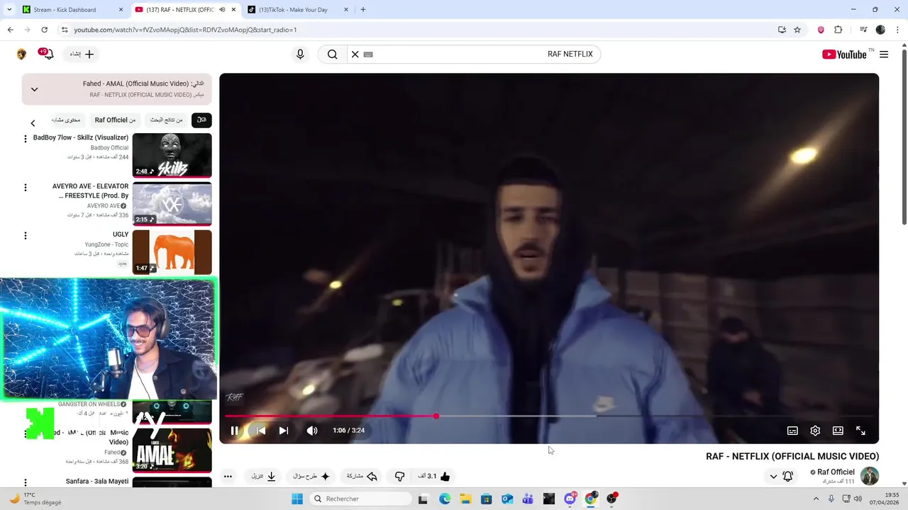Open options for Sanfara 3ala Mayeti video
The height and width of the screenshot is (510, 908).
click(x=26, y=482)
